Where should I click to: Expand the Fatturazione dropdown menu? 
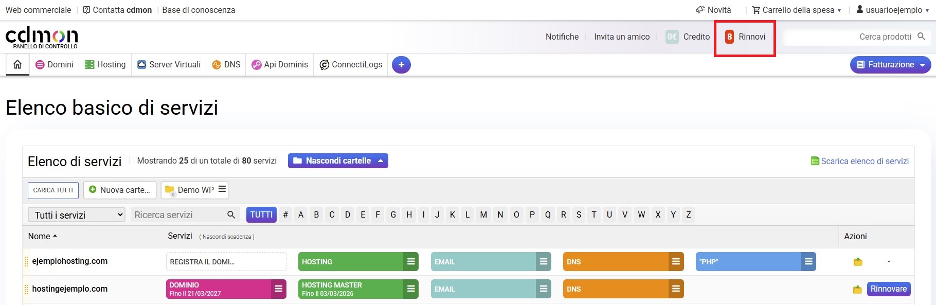[890, 65]
